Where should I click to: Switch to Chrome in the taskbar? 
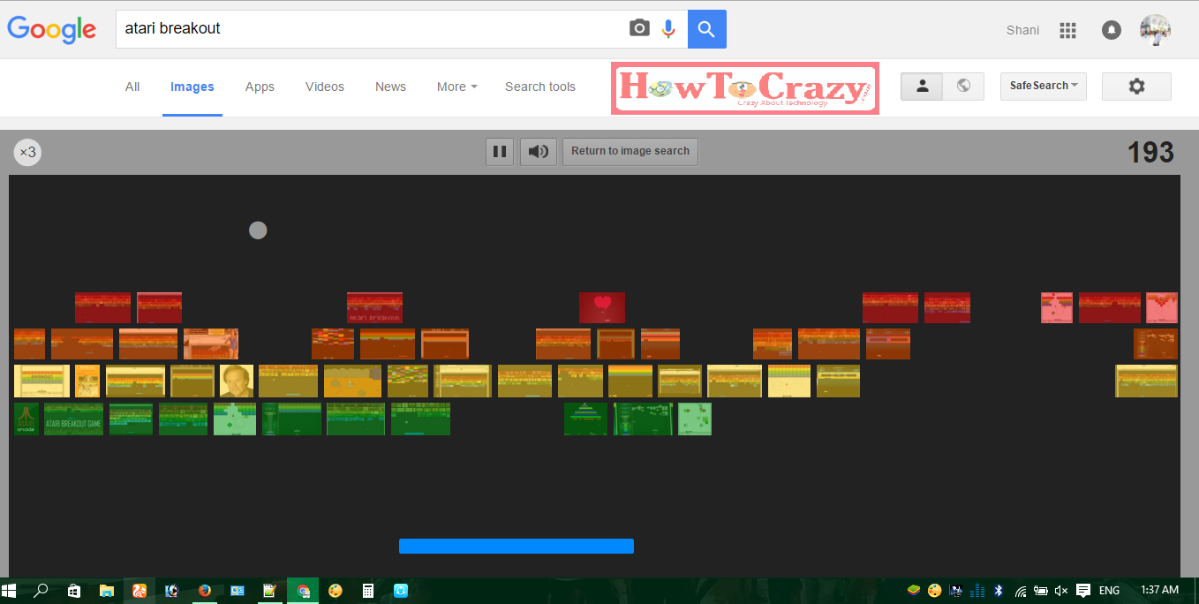(303, 591)
